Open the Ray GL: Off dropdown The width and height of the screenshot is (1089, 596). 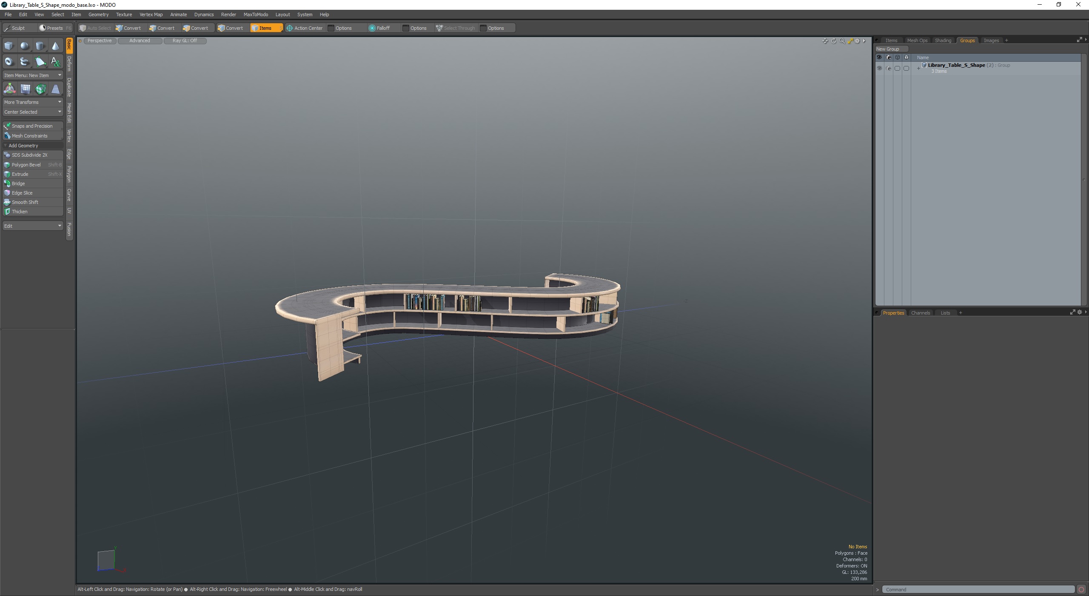[x=185, y=41]
